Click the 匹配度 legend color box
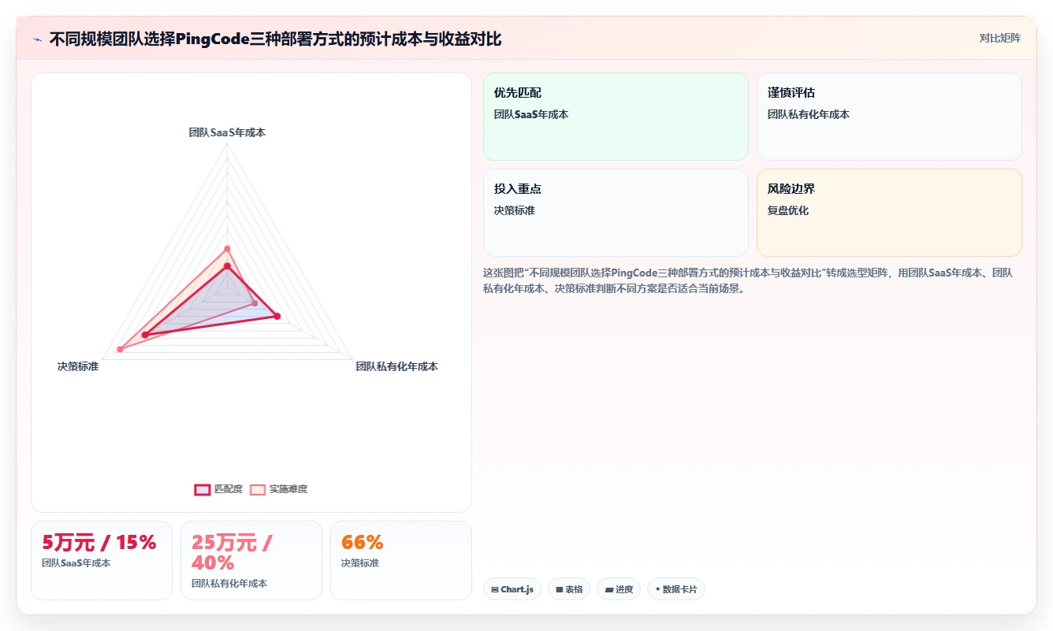1053x631 pixels. coord(203,489)
